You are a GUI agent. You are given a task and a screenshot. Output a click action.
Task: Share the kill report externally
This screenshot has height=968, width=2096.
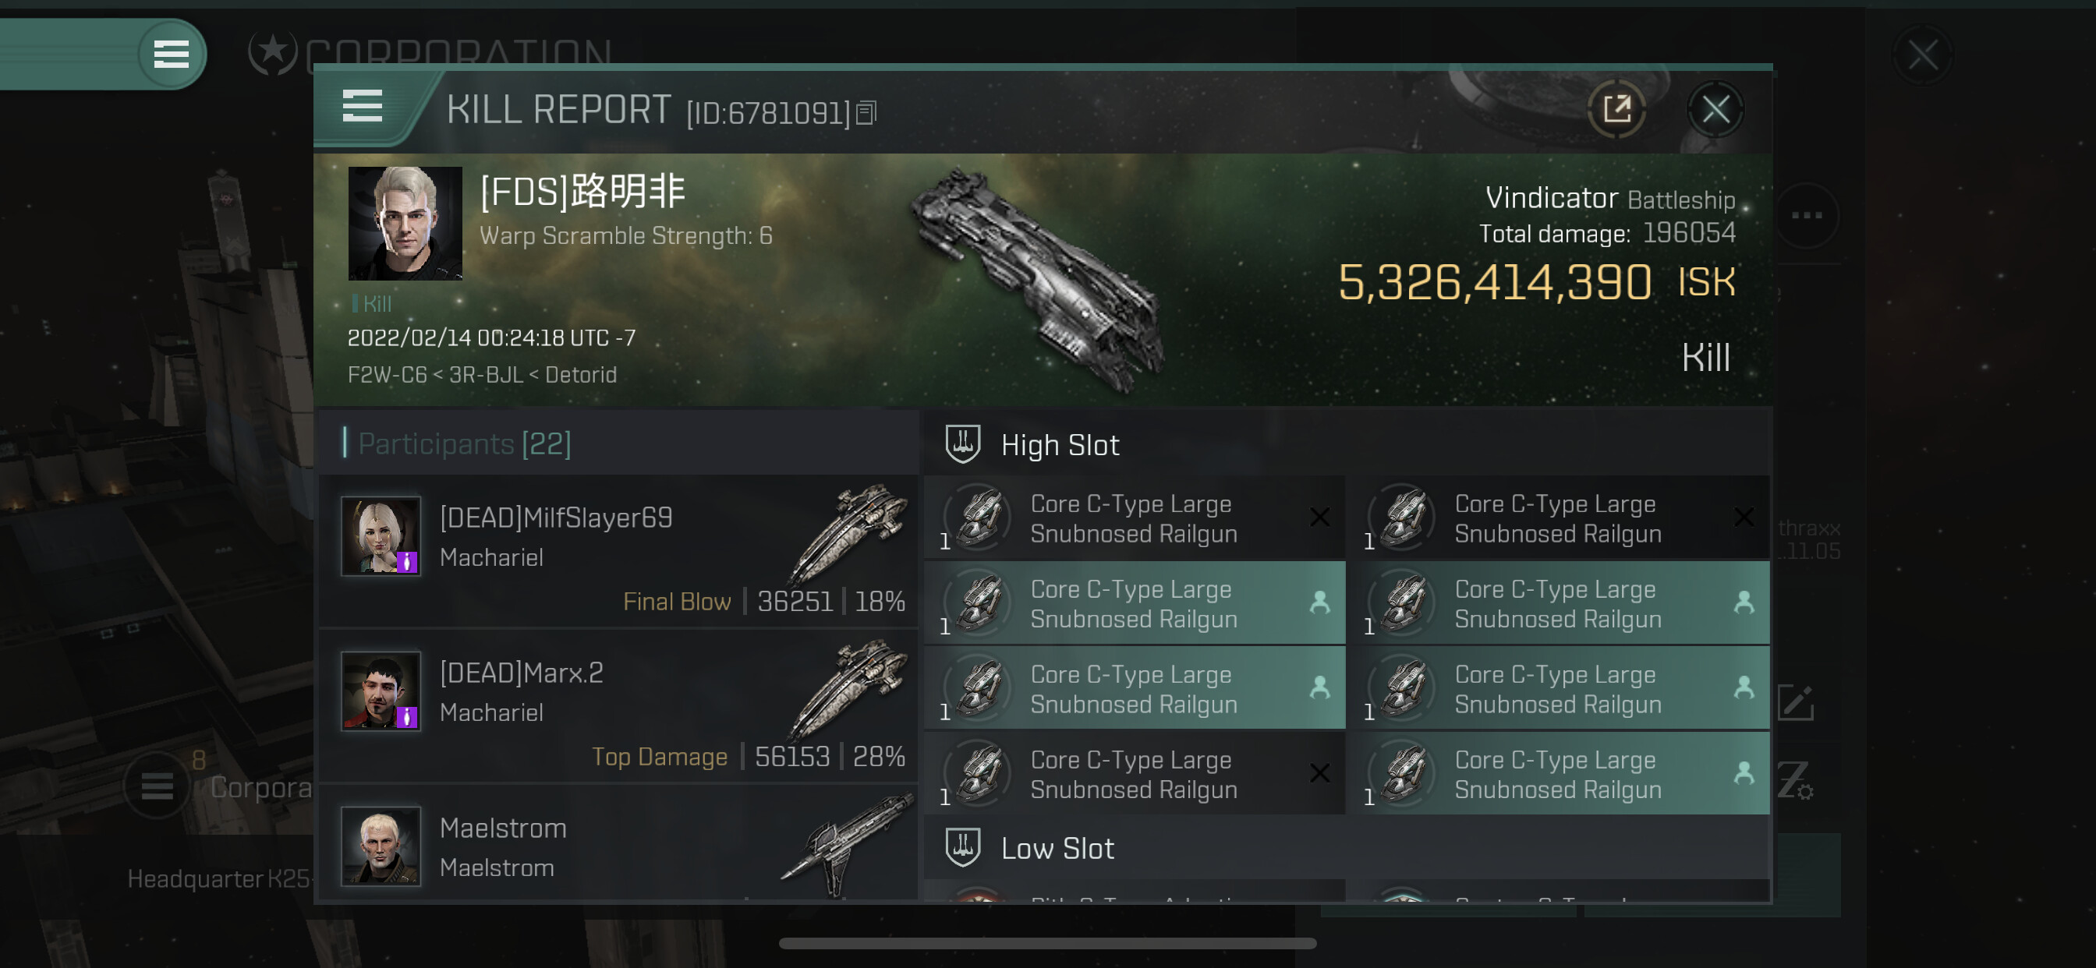1616,109
